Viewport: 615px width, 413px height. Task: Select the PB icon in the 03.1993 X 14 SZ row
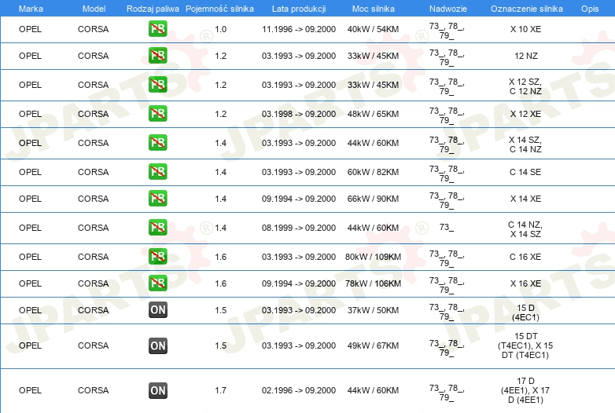click(157, 142)
